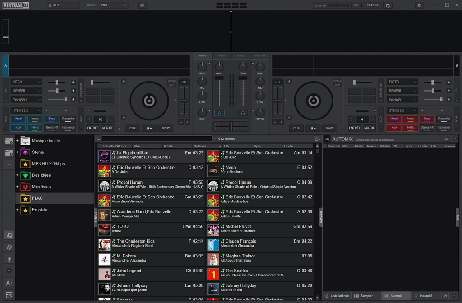Expand the Musique locale folder

[18, 141]
